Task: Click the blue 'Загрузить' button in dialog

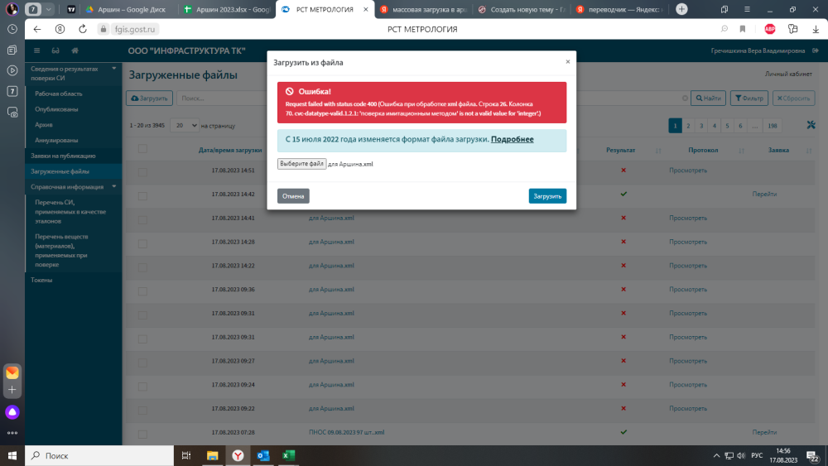Action: tap(547, 196)
